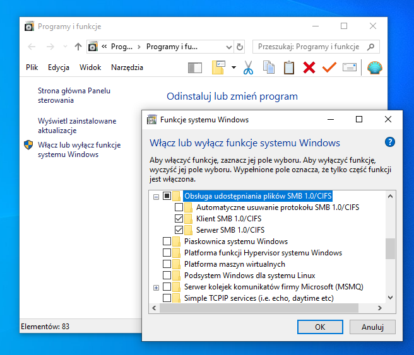This screenshot has height=355, width=414.
Task: Enable Piaskownica systemu Windows checkbox
Action: (x=167, y=241)
